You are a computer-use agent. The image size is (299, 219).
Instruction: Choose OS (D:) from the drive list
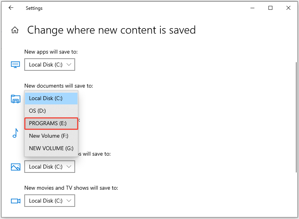tap(51, 111)
